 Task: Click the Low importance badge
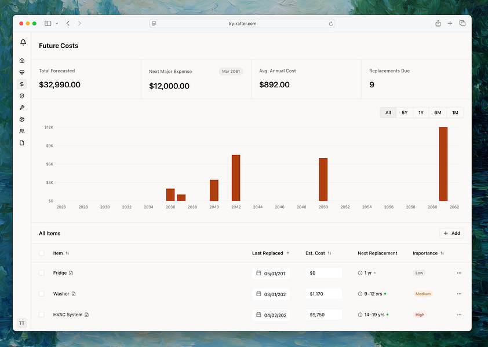click(x=419, y=273)
